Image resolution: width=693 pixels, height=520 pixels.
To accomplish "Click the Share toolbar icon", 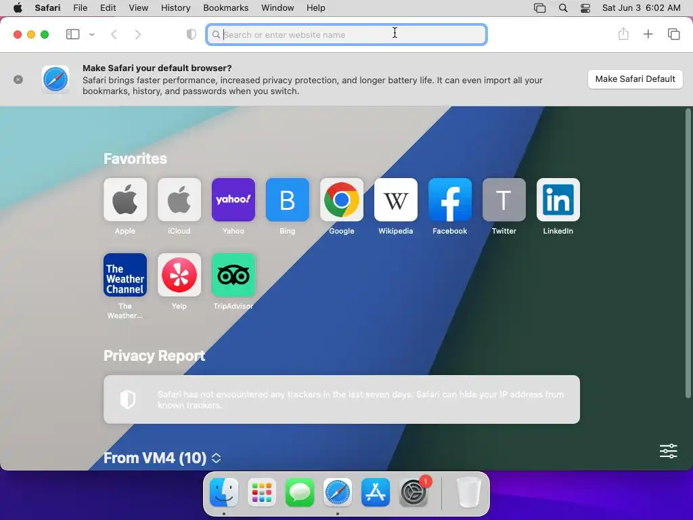I will coord(623,34).
